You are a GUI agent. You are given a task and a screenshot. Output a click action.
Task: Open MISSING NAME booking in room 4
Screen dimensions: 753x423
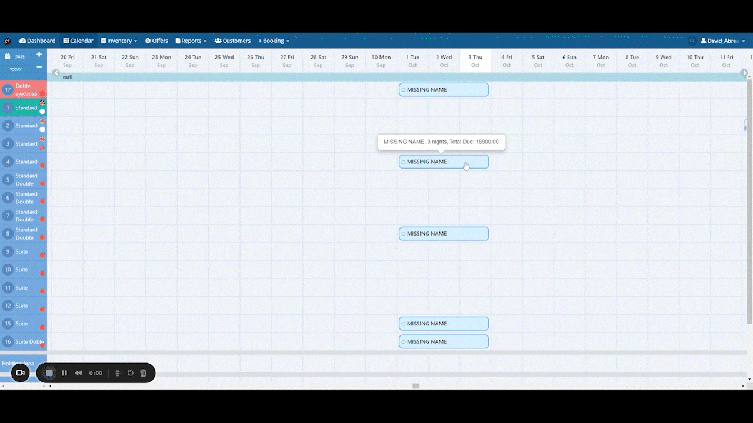click(x=444, y=162)
